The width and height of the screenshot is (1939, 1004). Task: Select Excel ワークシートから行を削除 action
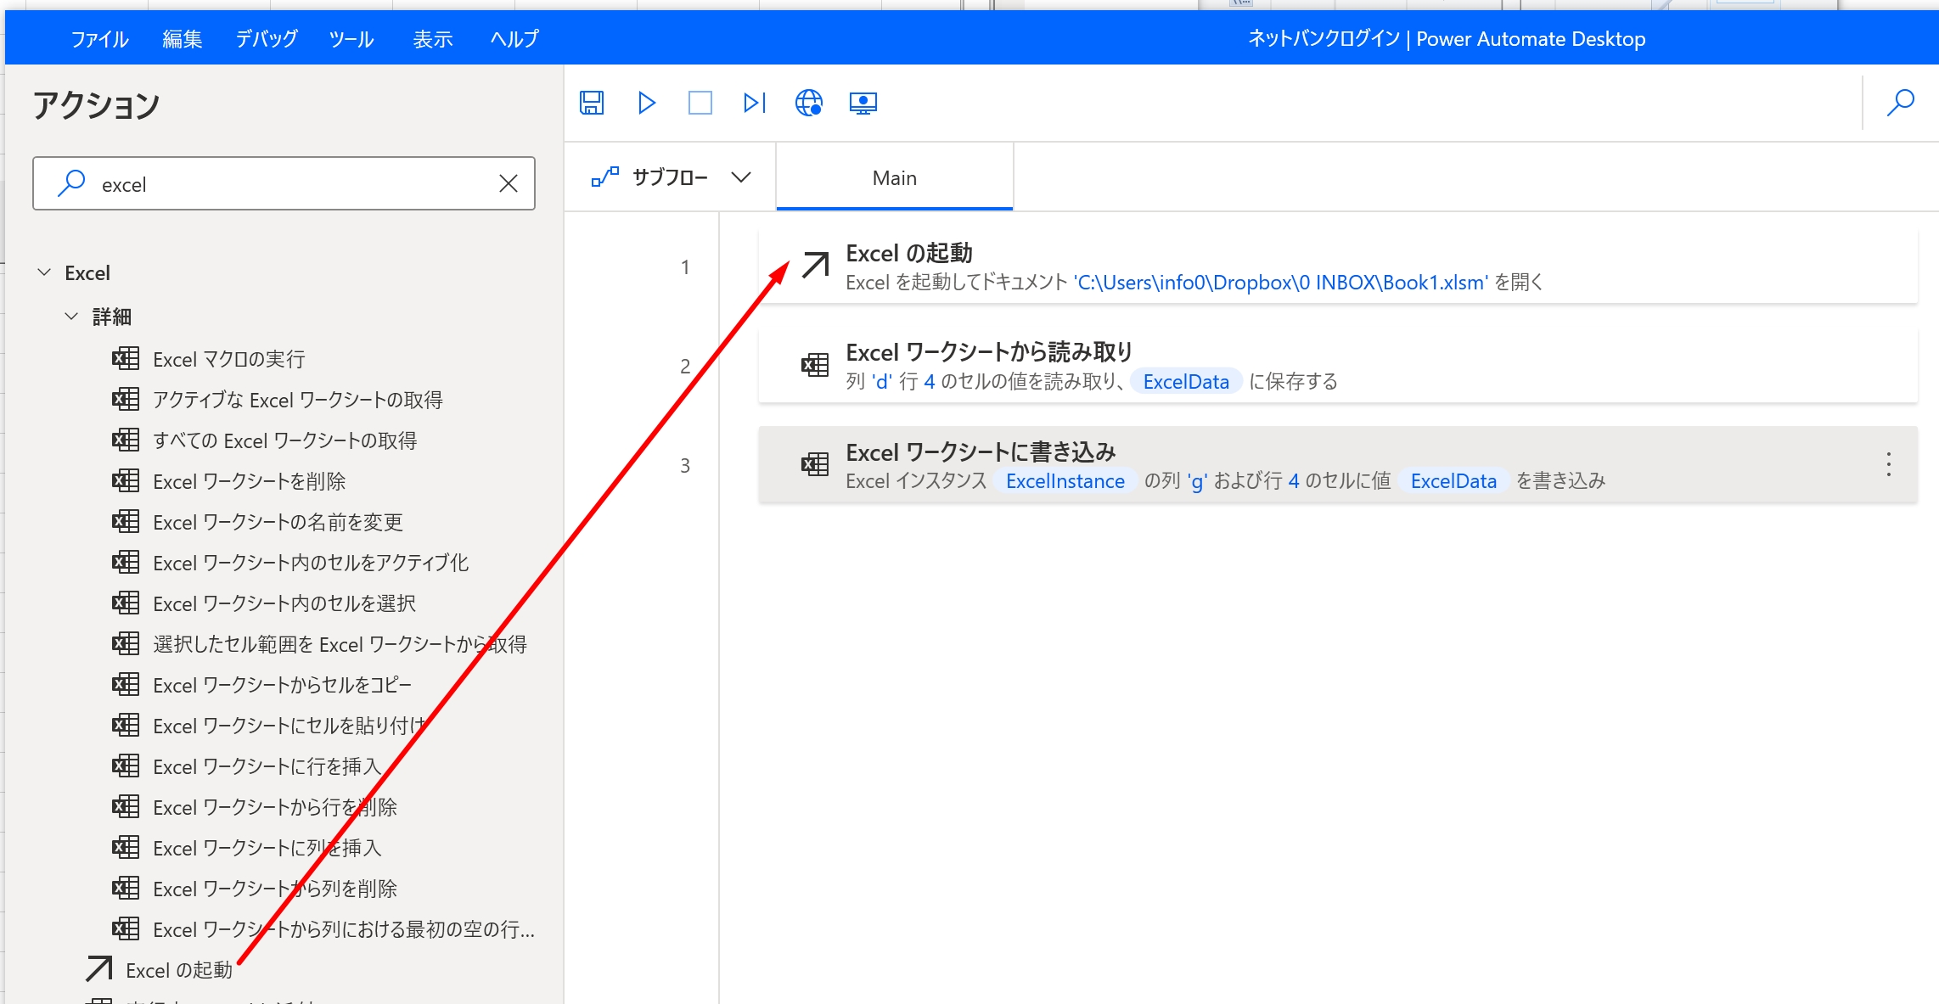(x=275, y=807)
